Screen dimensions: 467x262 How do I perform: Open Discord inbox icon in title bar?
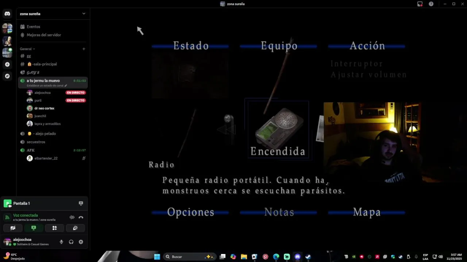coord(420,4)
